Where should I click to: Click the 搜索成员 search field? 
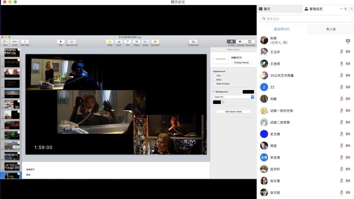pos(306,19)
